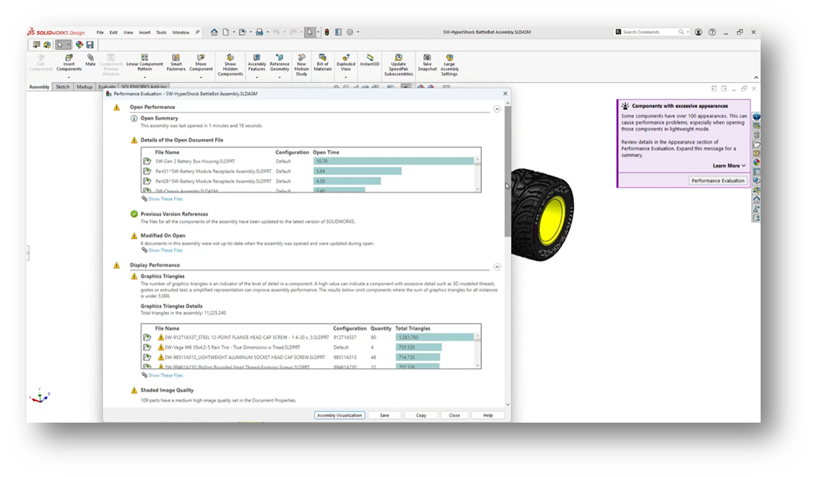Click the Copy button in dialog

coord(421,415)
